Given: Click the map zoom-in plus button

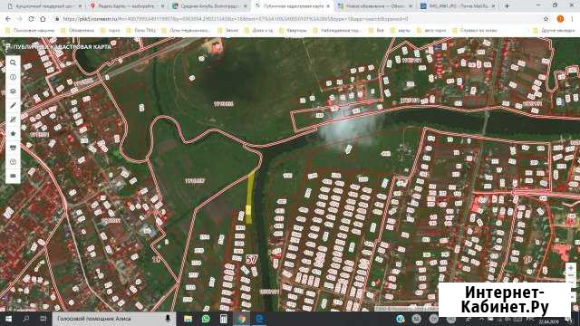Looking at the screenshot, I should 571,268.
